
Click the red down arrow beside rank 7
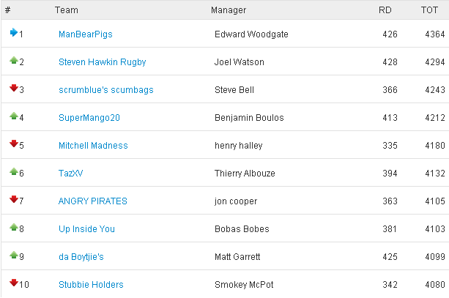click(x=14, y=199)
